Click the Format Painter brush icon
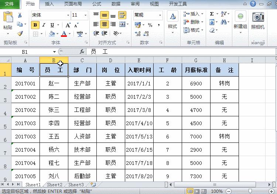This screenshot has width=277, height=194. (x=20, y=33)
